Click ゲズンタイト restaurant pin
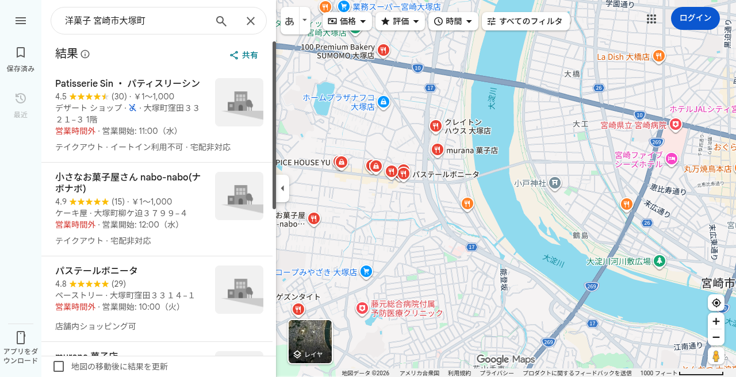Screen dimensions: 736x377 tap(298, 310)
